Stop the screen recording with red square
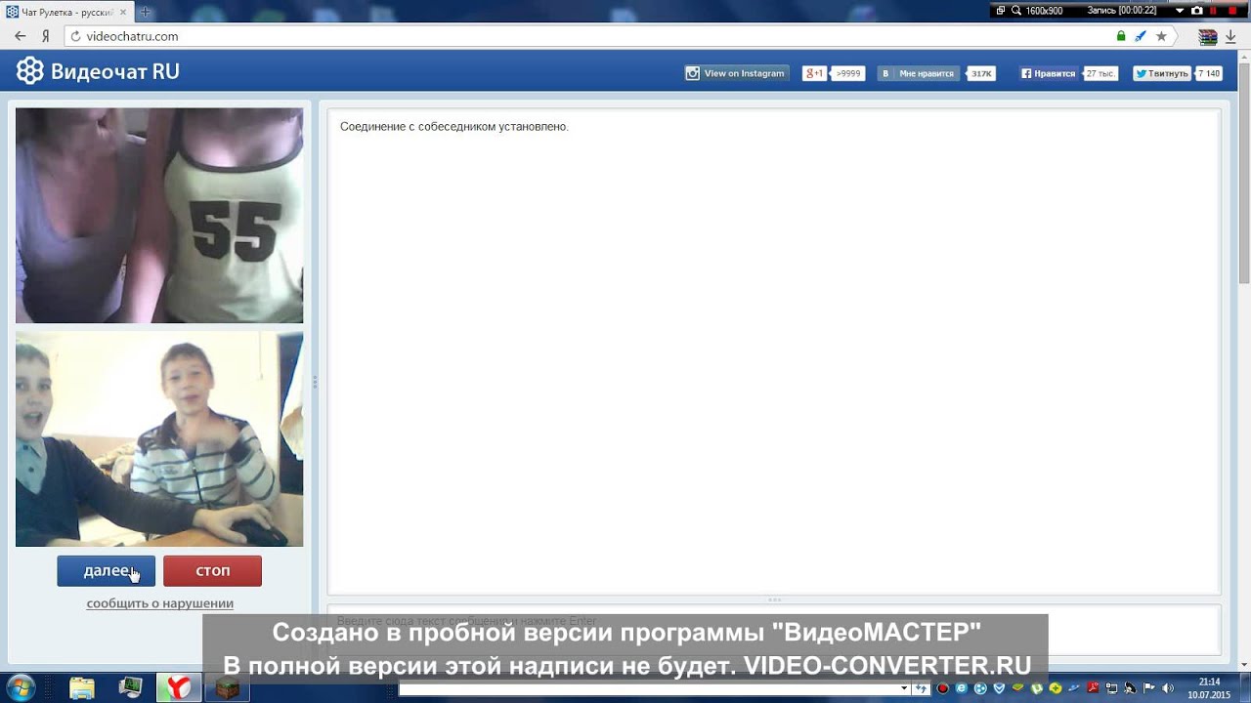This screenshot has width=1251, height=703. pyautogui.click(x=1233, y=10)
